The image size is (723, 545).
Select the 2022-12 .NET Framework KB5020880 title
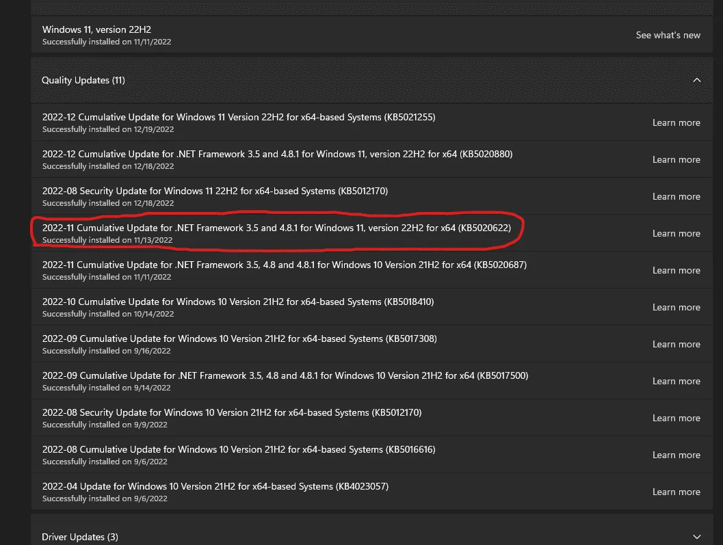pyautogui.click(x=278, y=154)
